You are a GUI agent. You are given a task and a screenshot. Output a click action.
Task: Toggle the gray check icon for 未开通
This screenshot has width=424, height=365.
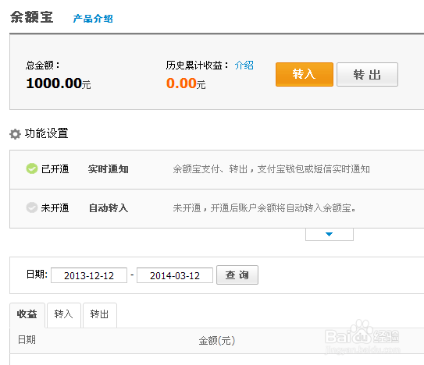pos(32,207)
